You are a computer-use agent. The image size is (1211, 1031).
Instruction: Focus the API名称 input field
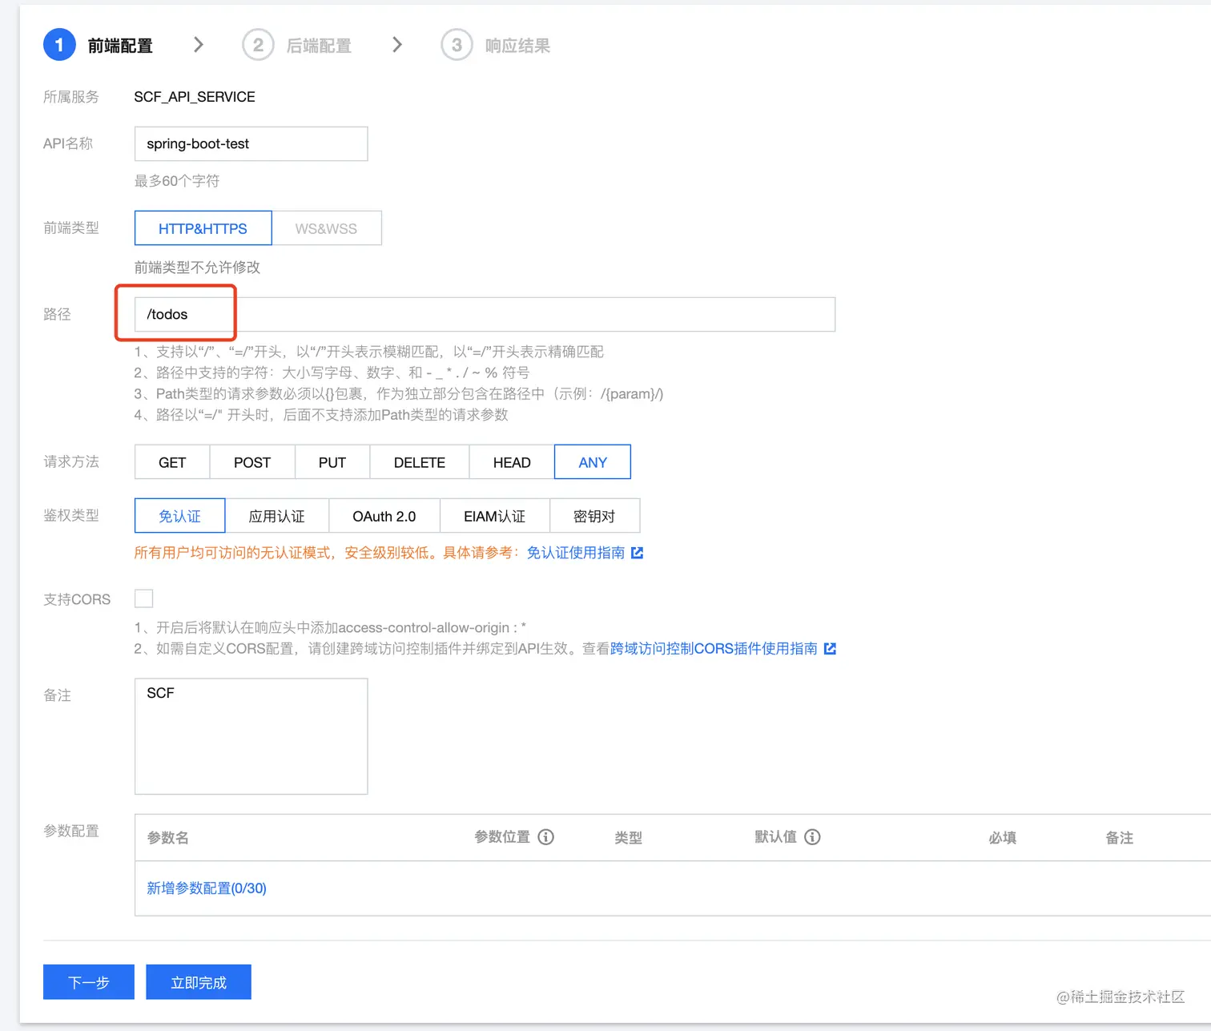click(251, 143)
